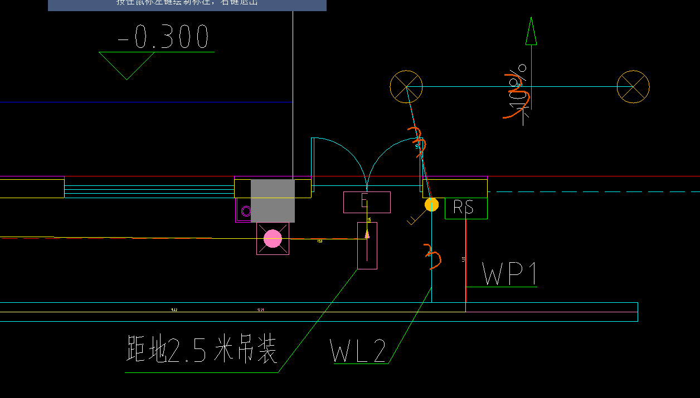Click the -0.300 elevation text
Screen dimensions: 700x398
pos(163,37)
